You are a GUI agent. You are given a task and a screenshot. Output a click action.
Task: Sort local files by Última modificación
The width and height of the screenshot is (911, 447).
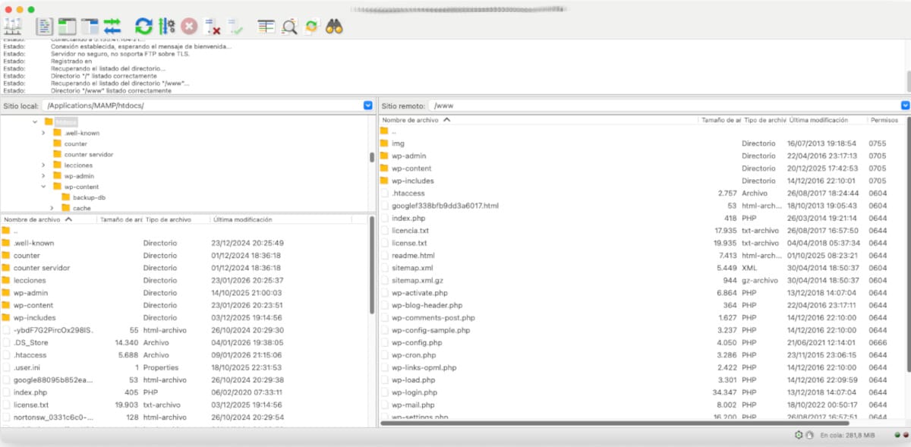pyautogui.click(x=281, y=219)
